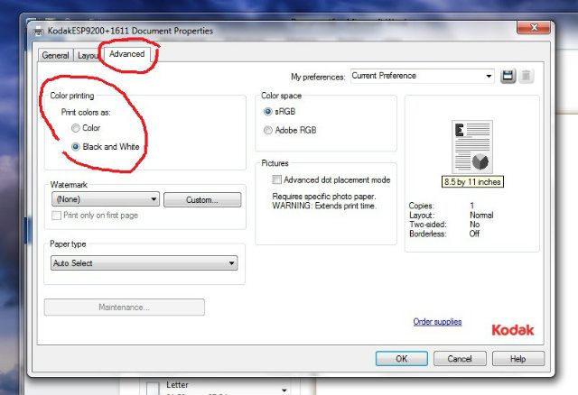This screenshot has height=395, width=578.
Task: Click the 'Layout:' summary label
Action: [422, 215]
